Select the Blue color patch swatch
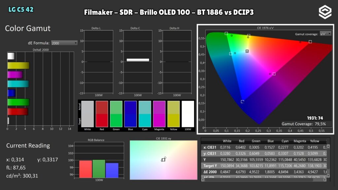Screen dimensions: 338x190 coord(130,114)
